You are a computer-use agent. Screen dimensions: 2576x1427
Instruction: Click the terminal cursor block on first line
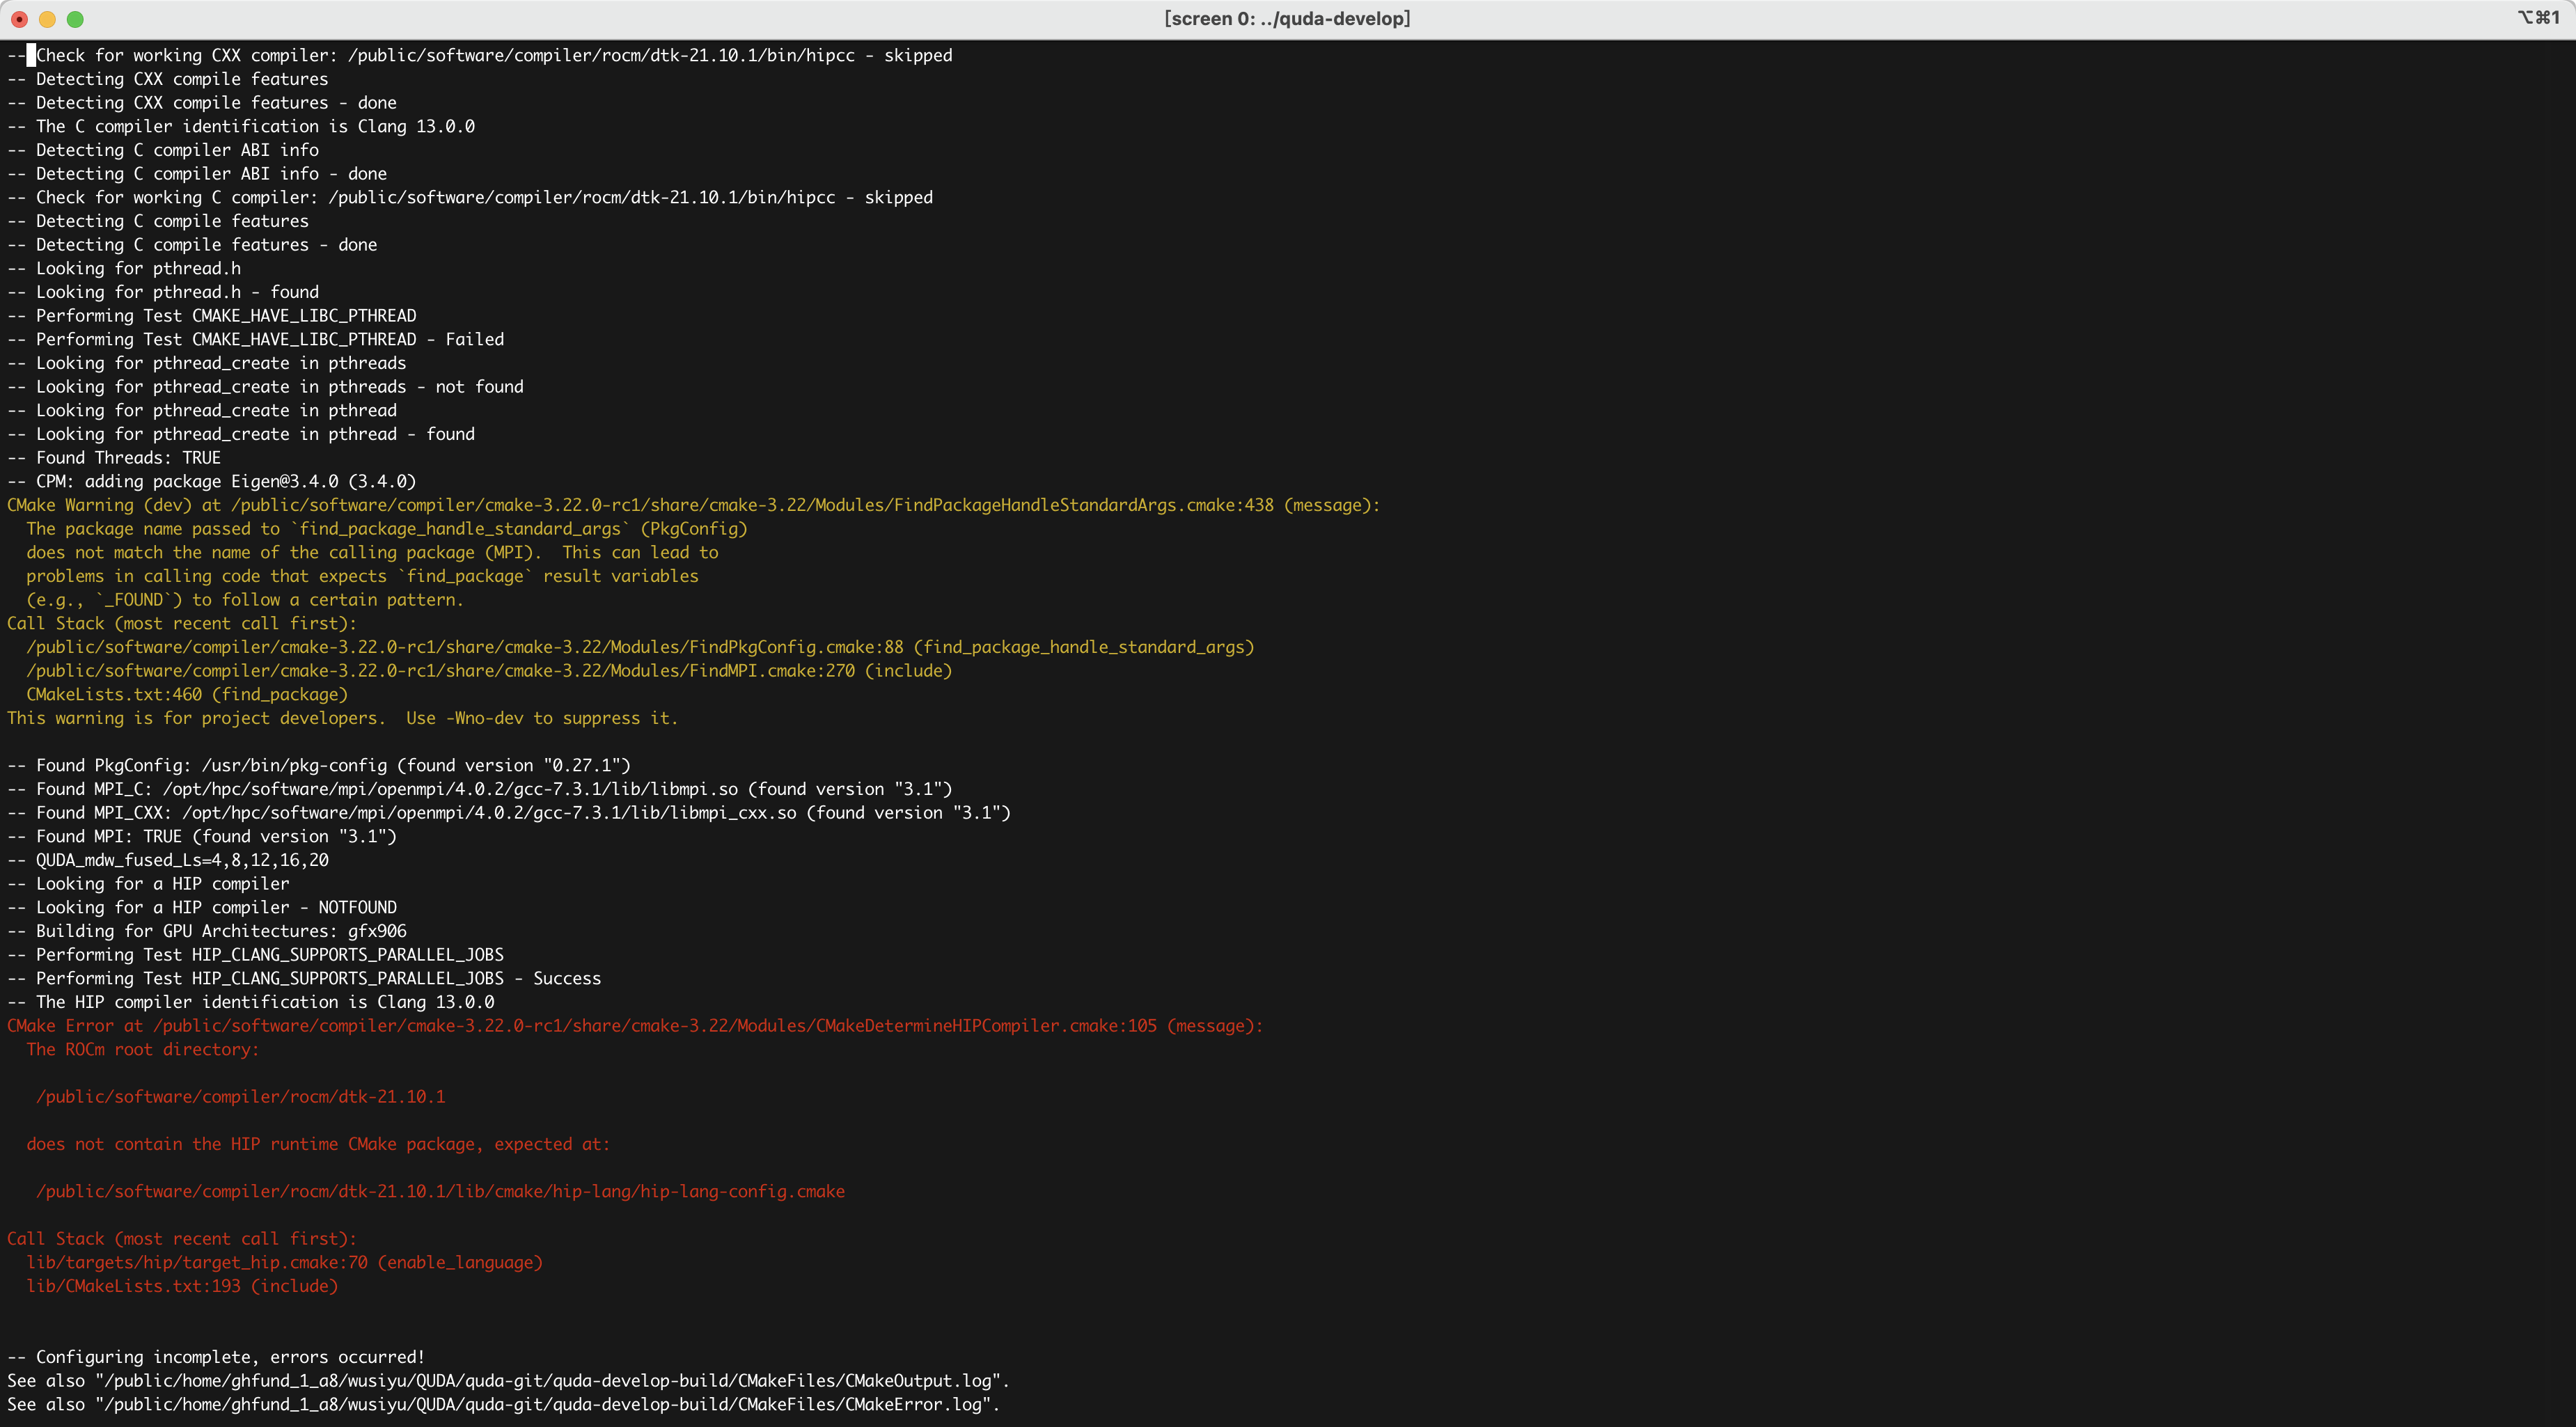click(31, 55)
